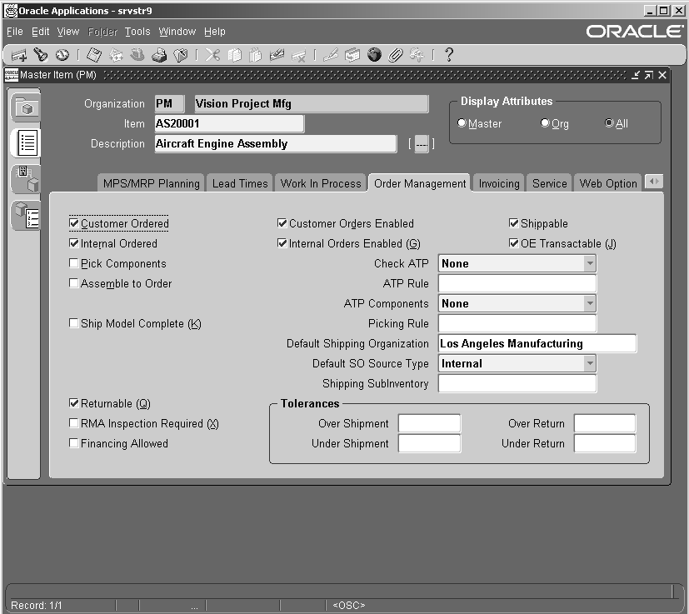Screen dimensions: 689x614
Task: Toggle the Internal Orders Enabled checkbox
Action: (282, 242)
